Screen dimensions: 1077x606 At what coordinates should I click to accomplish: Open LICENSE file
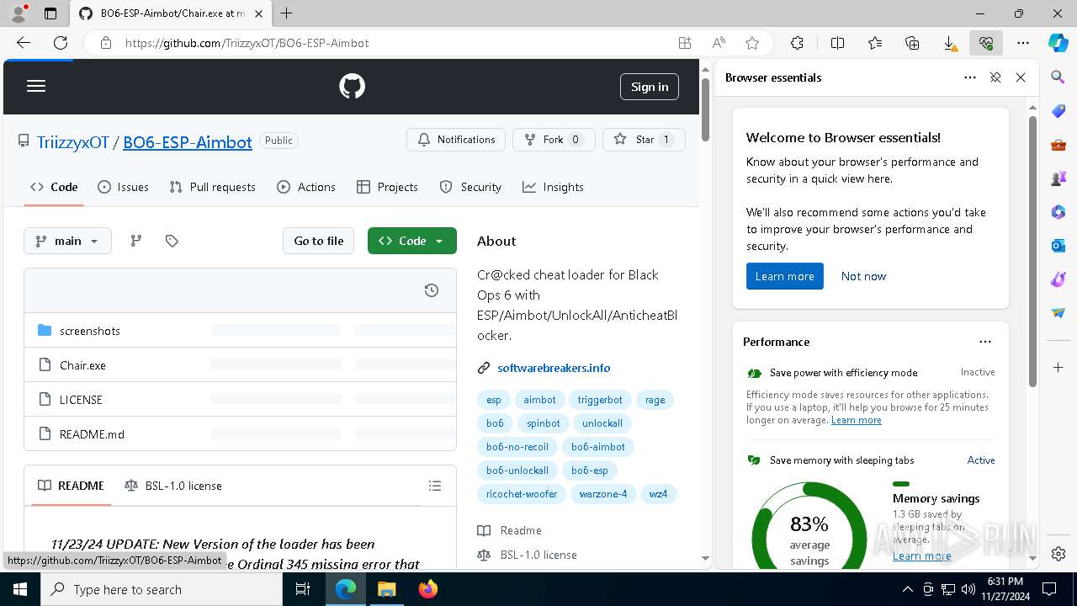[81, 400]
